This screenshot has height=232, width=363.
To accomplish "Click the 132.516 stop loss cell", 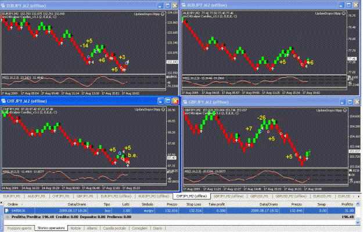I will click(191, 211).
